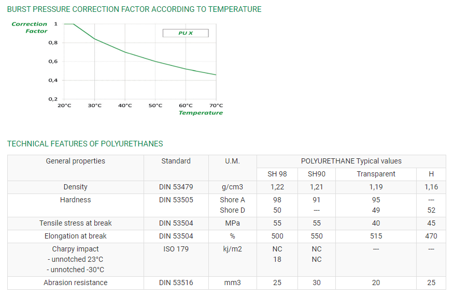
Task: Click the Abrasion resistance row label
Action: pyautogui.click(x=76, y=283)
